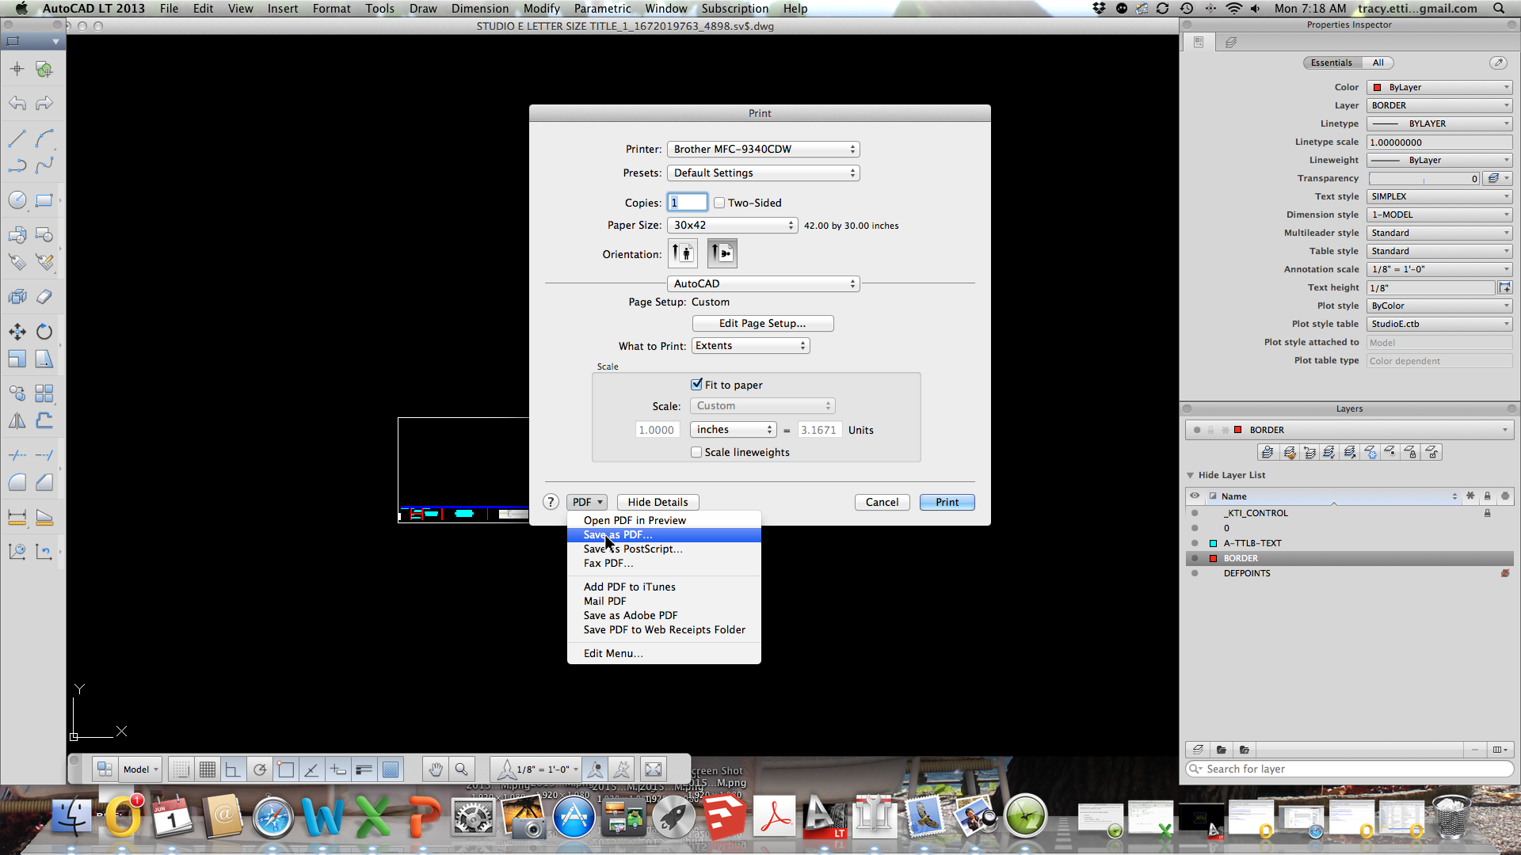This screenshot has height=855, width=1521.
Task: Uncheck Fit to paper
Action: tap(696, 385)
